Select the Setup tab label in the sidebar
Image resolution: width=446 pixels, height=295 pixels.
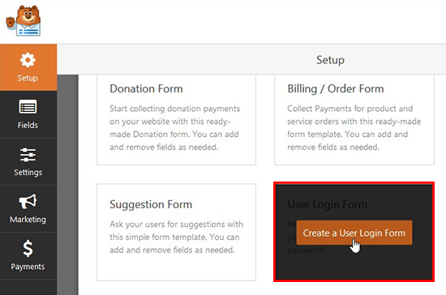click(x=28, y=78)
